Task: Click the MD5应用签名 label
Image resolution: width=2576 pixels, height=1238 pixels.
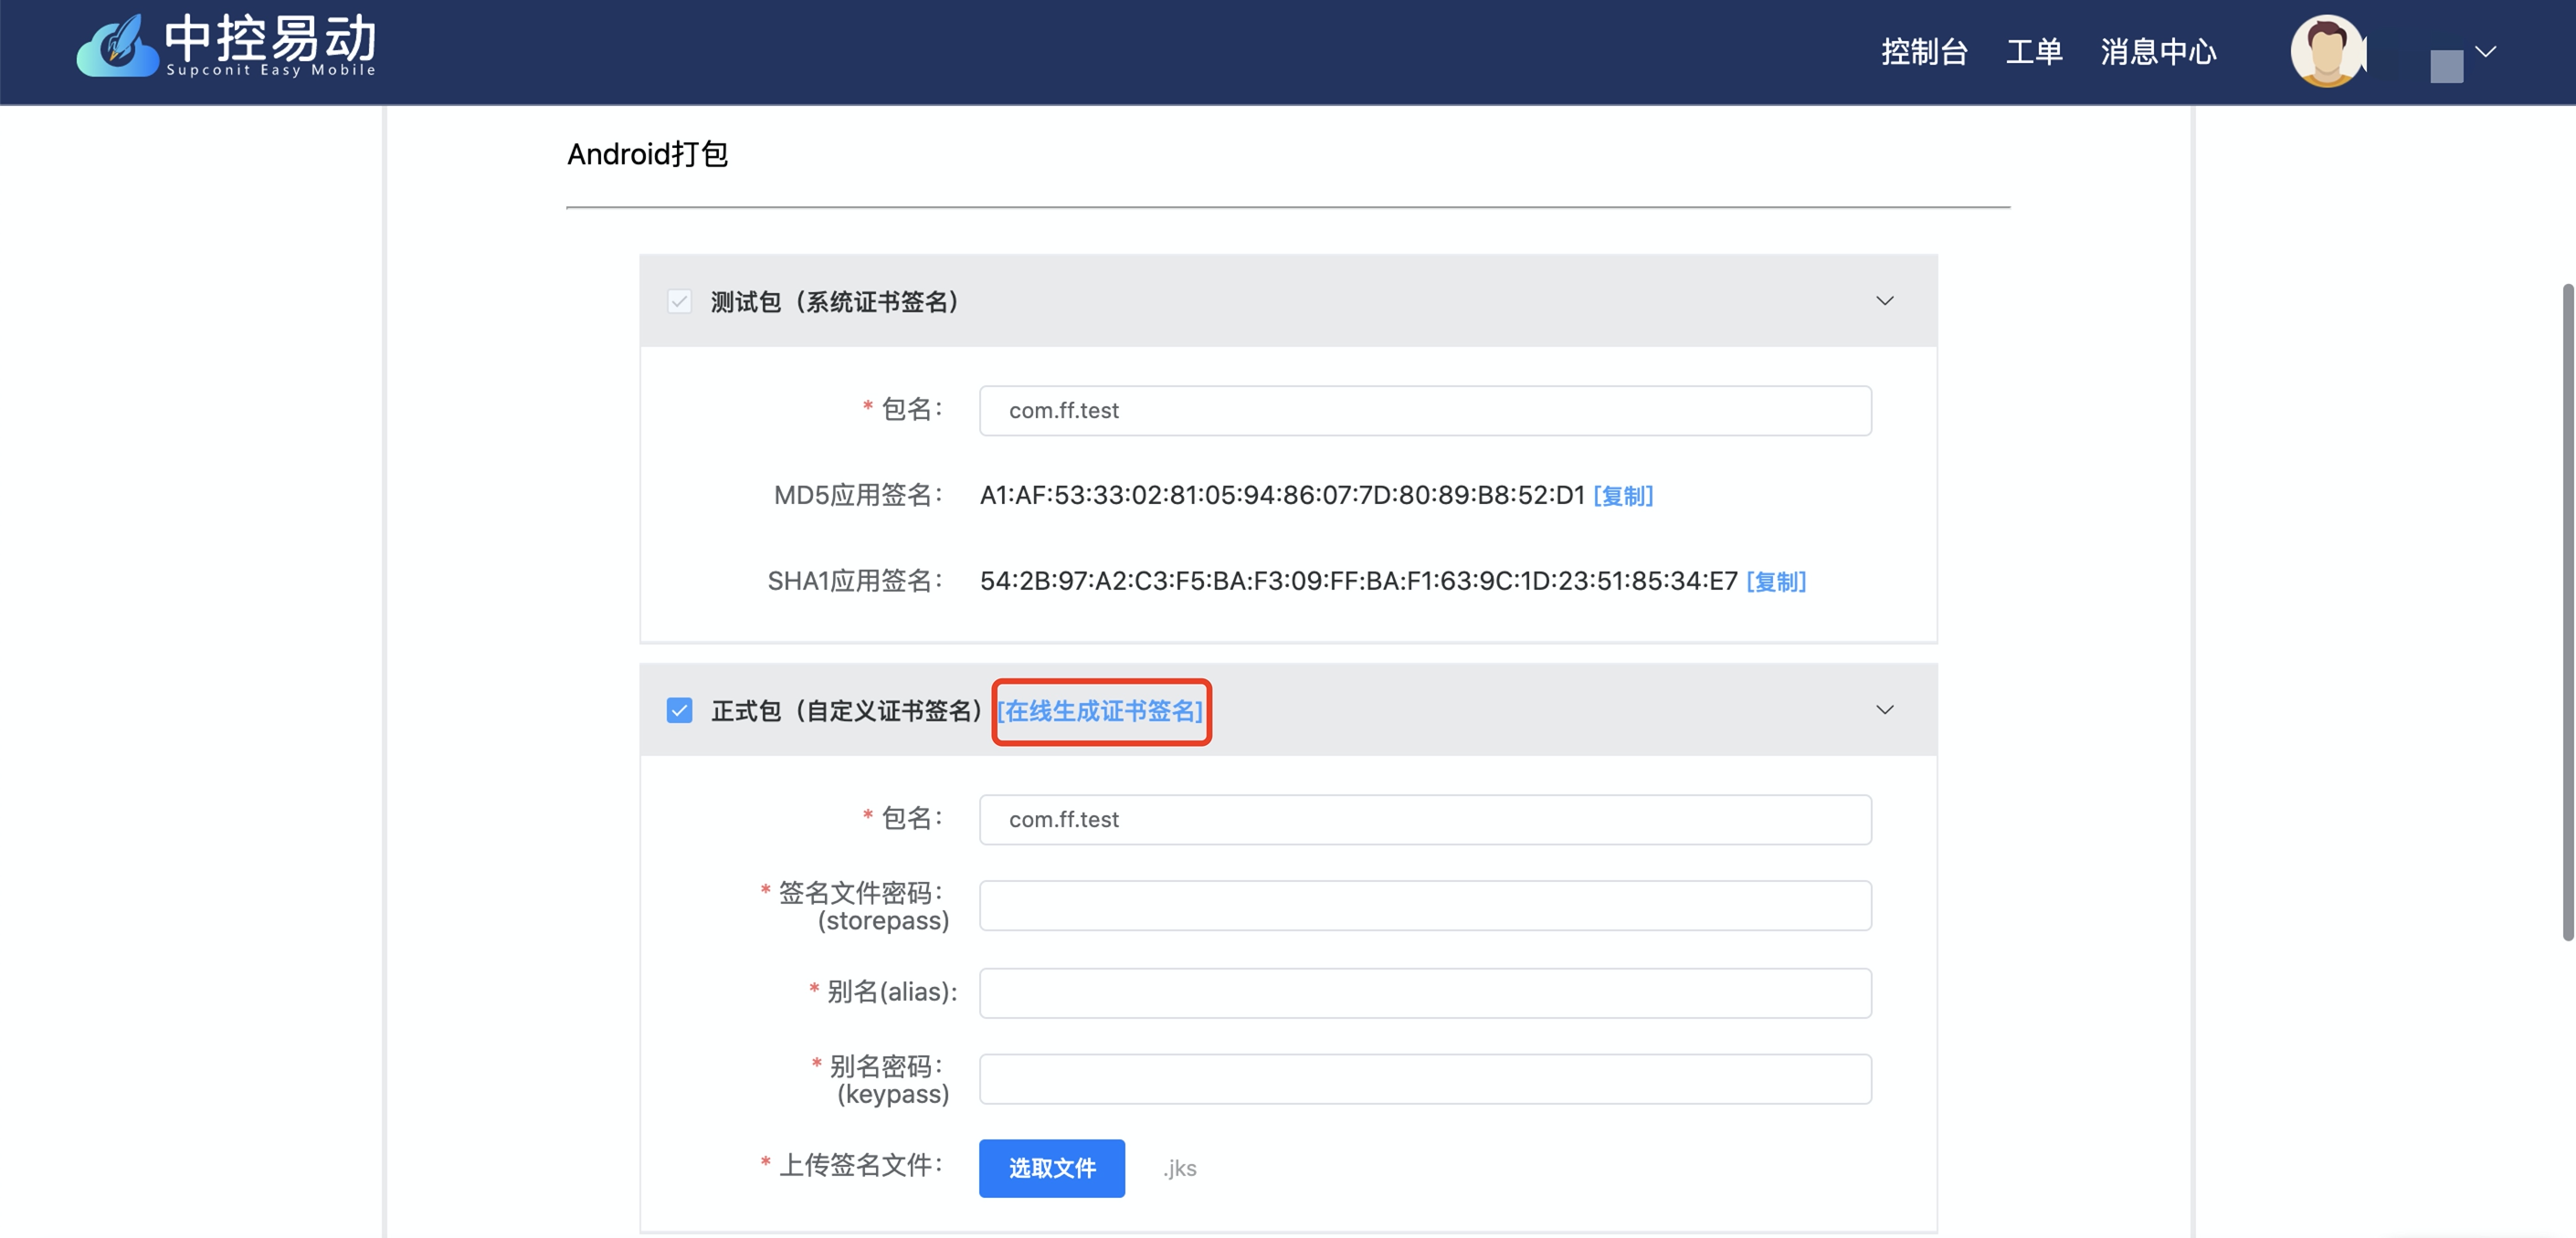Action: (x=858, y=495)
